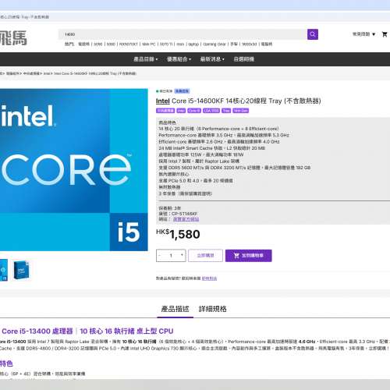Click the underlined Intel brand in product title
390x390 pixels.
[x=163, y=101]
